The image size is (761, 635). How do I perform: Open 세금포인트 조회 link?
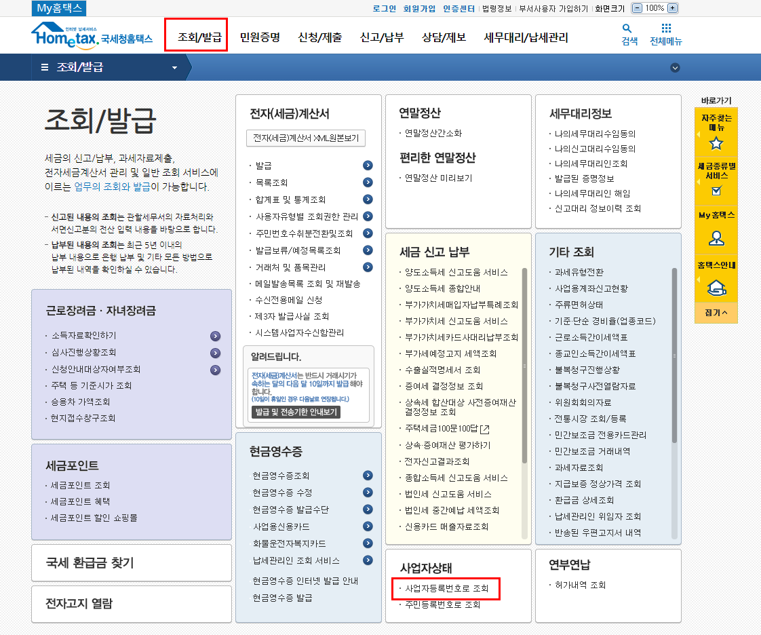pyautogui.click(x=81, y=486)
